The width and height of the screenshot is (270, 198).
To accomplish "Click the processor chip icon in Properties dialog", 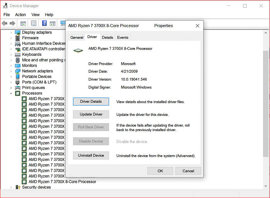I will tap(78, 50).
